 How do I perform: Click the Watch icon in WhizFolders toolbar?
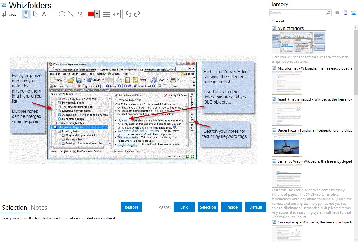(136, 80)
